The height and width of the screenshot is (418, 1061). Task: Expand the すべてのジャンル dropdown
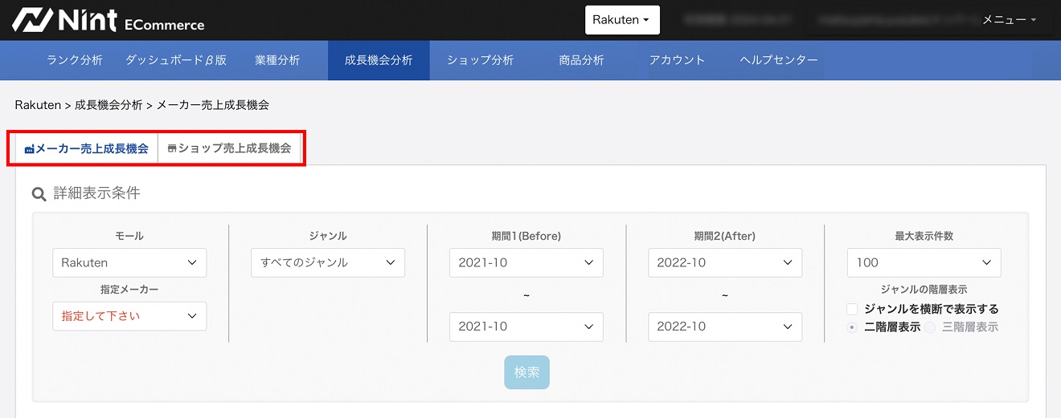click(x=327, y=262)
